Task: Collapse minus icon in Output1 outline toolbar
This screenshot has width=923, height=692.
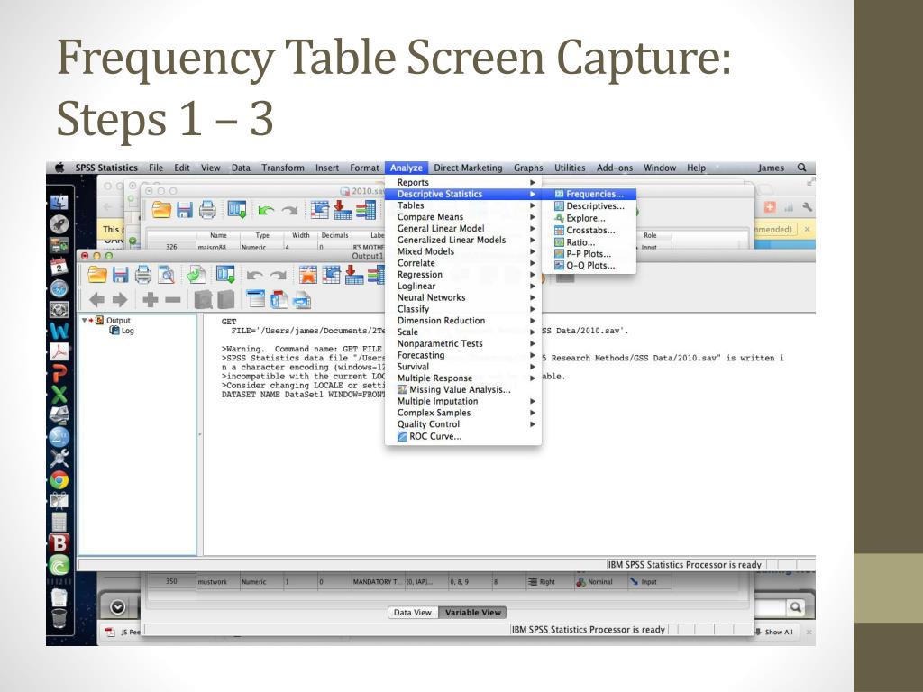Action: pos(173,300)
